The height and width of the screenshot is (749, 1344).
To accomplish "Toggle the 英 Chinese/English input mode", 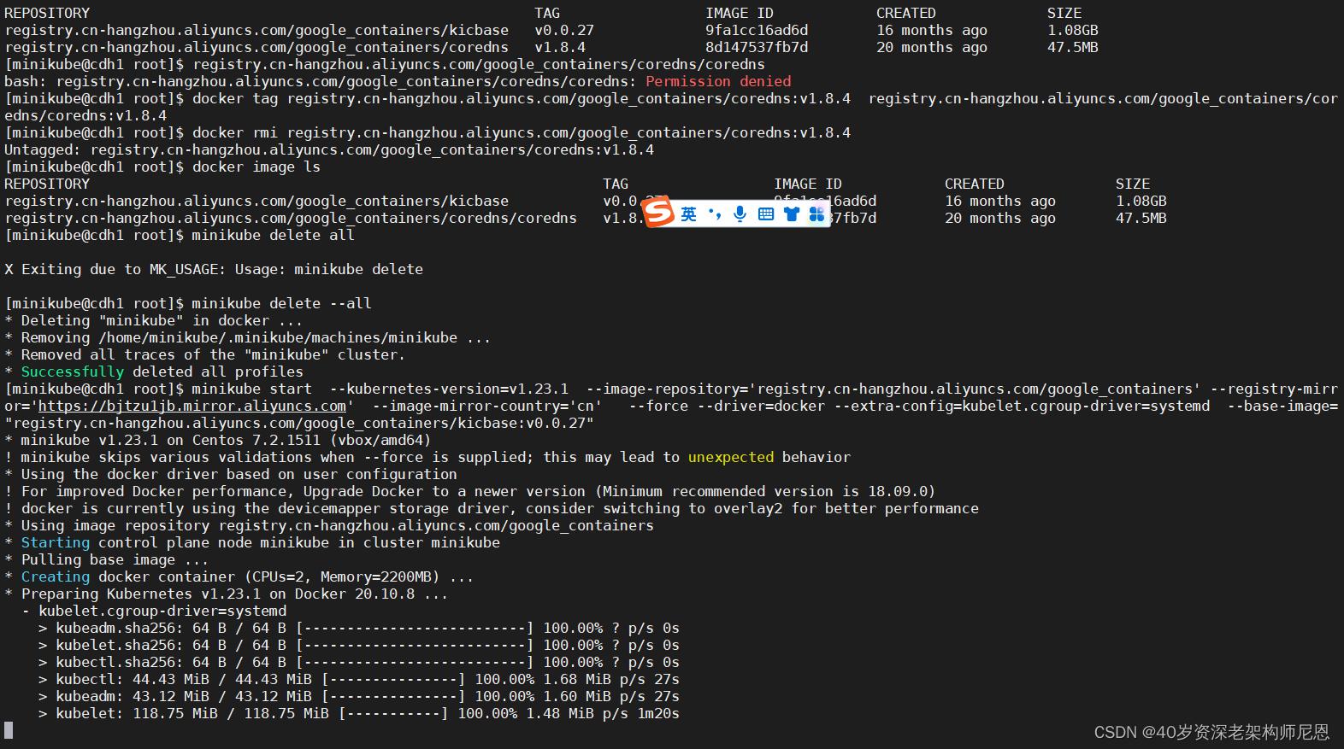I will click(689, 214).
